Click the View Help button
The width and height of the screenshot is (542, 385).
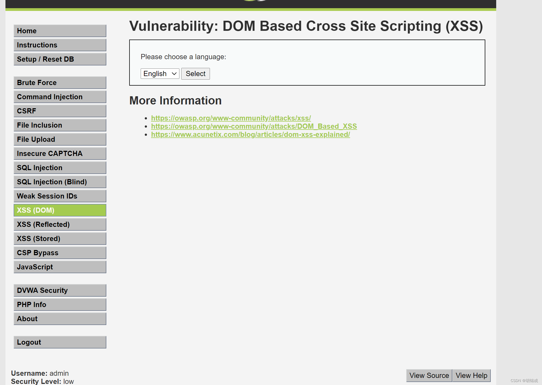tap(471, 375)
